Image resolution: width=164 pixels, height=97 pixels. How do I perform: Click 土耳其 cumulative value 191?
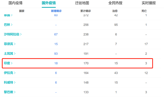tap(86, 54)
